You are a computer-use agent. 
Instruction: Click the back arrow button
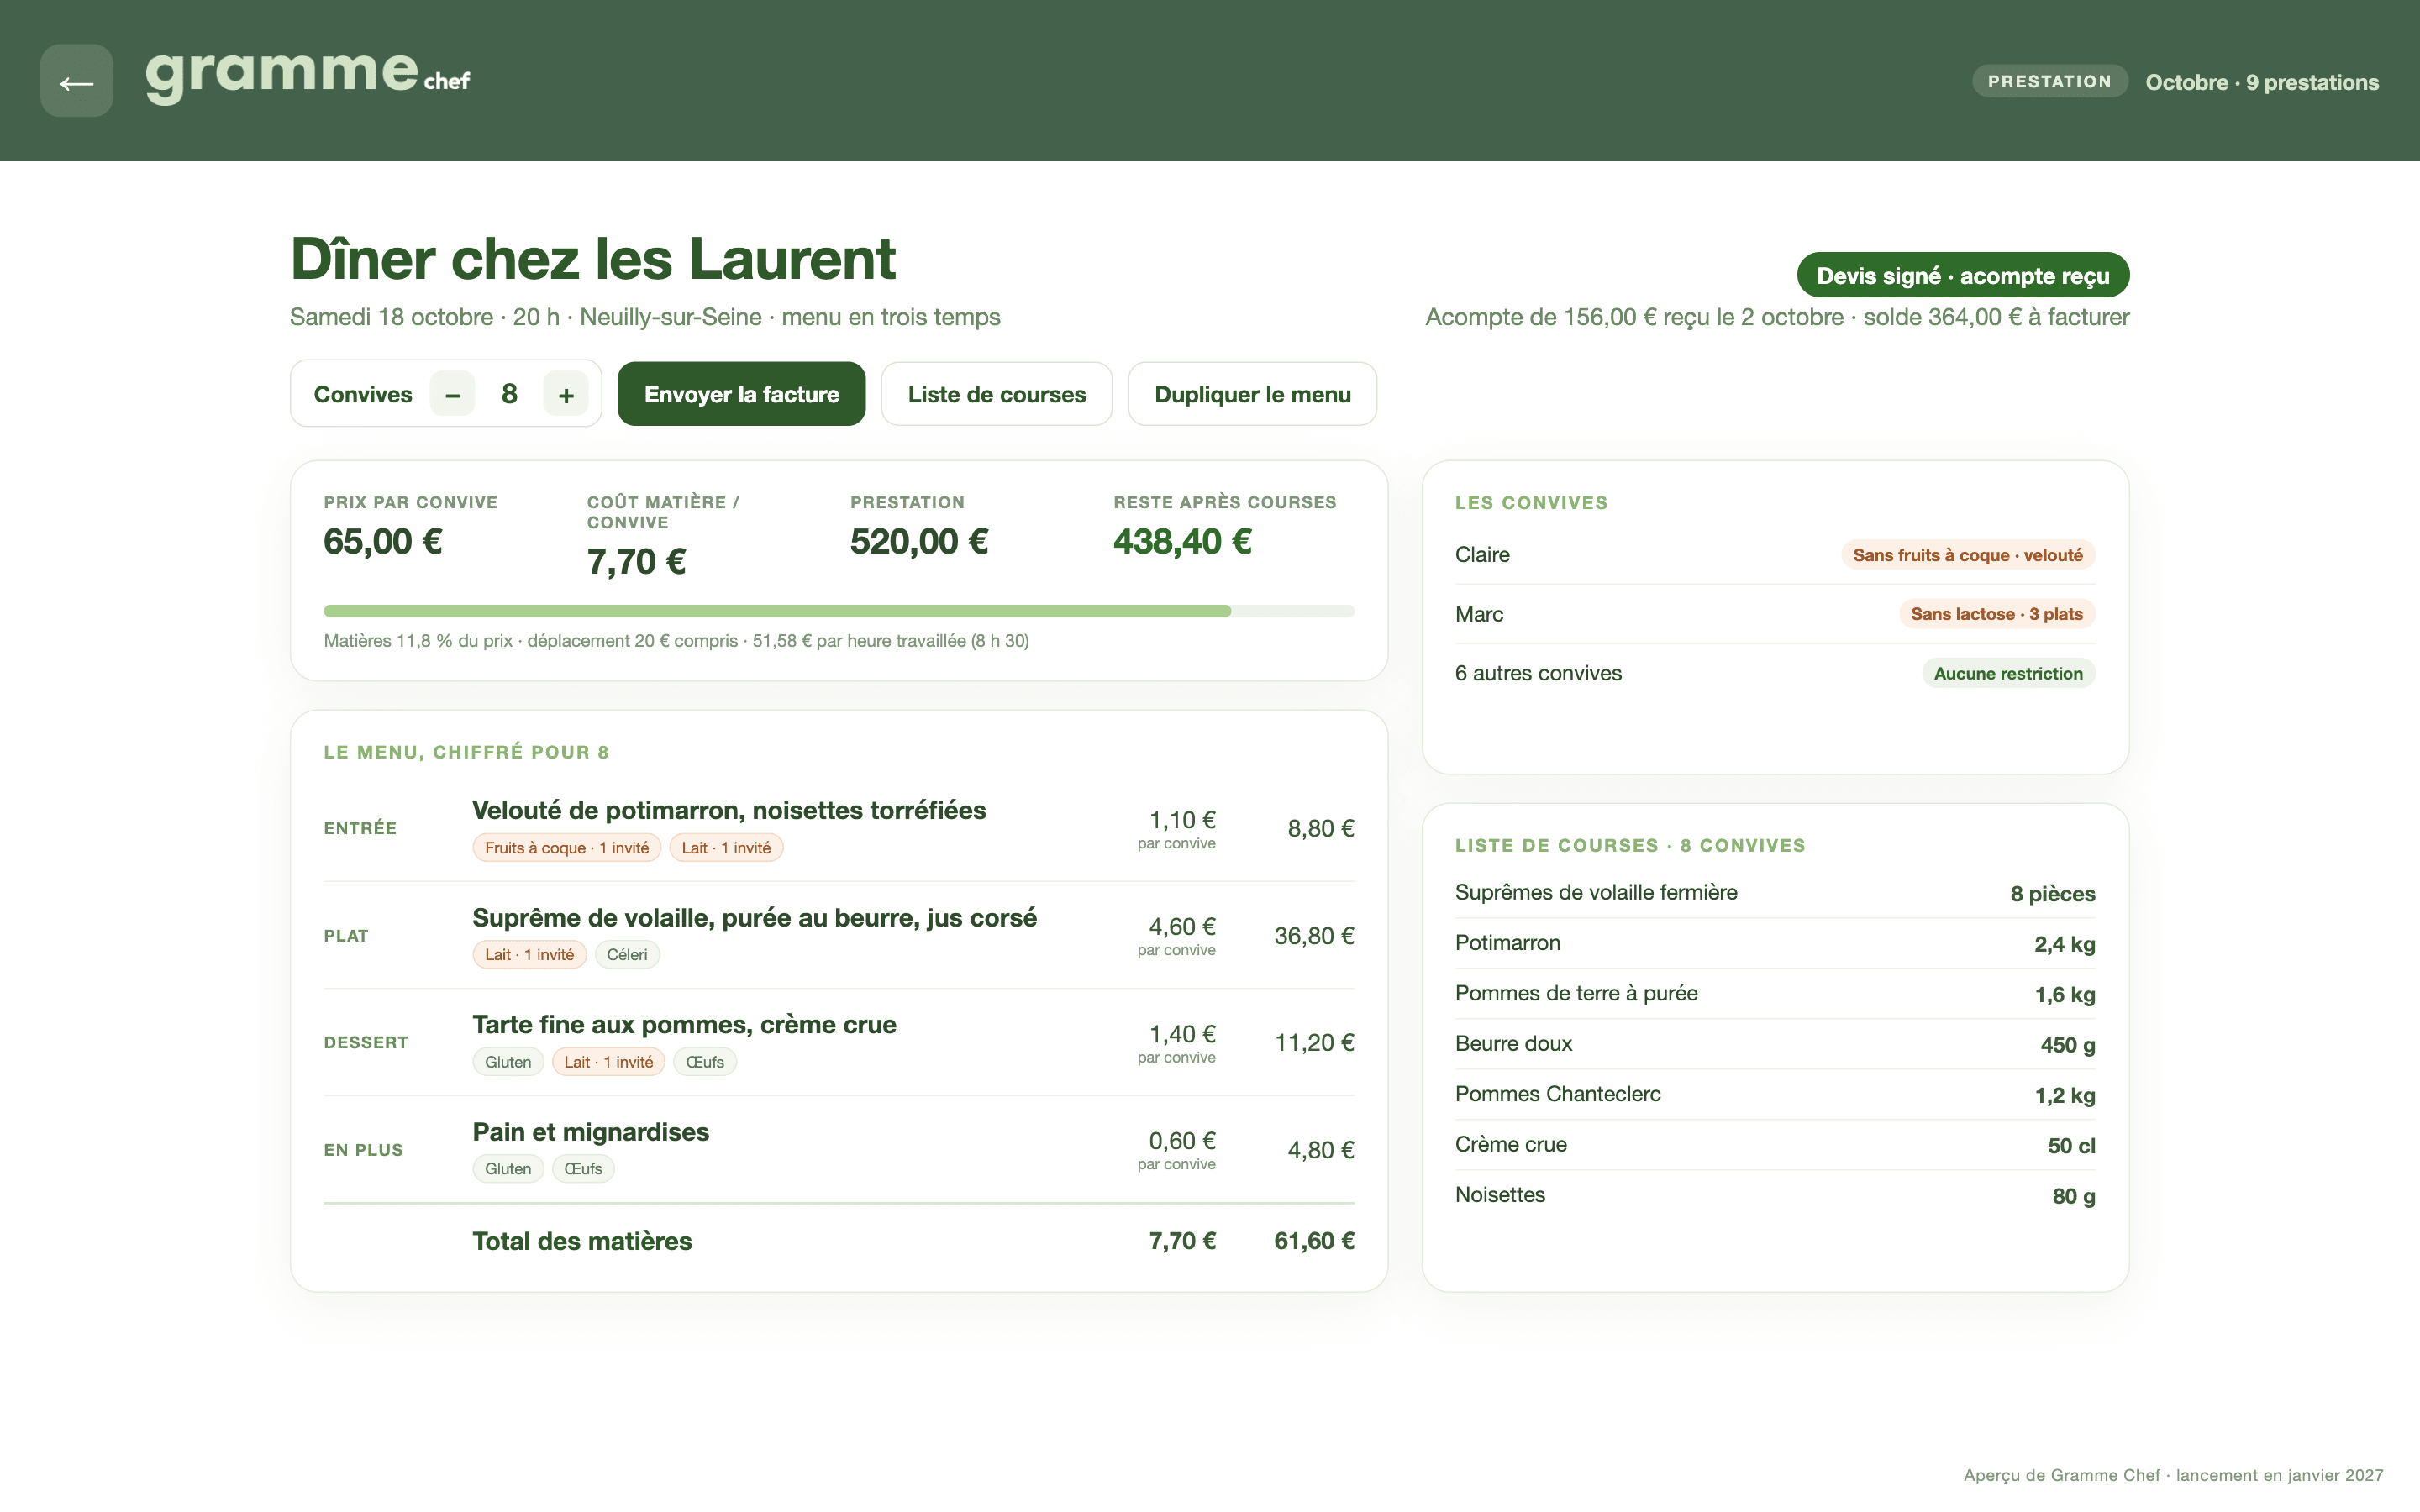(x=76, y=81)
